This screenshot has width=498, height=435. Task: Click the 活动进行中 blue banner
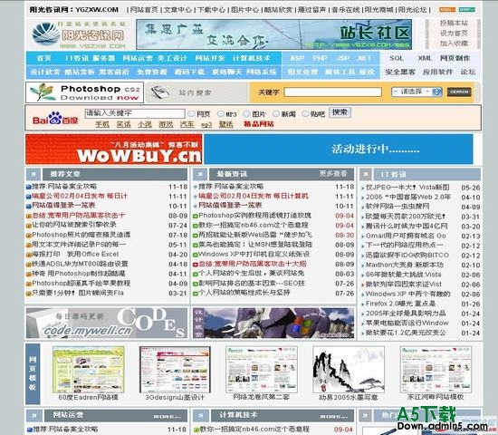339,150
